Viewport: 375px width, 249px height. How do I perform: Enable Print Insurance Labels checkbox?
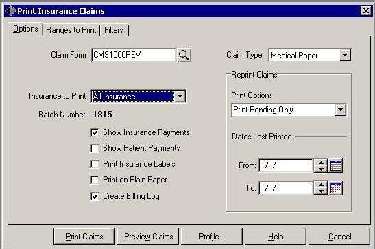(x=95, y=164)
